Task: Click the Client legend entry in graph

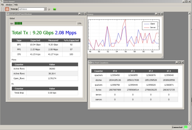Action: (x=152, y=24)
